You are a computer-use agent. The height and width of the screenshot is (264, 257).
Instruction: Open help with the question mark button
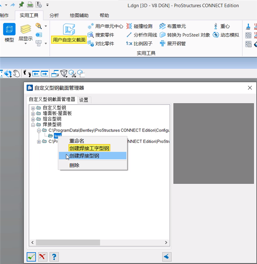pos(54,257)
